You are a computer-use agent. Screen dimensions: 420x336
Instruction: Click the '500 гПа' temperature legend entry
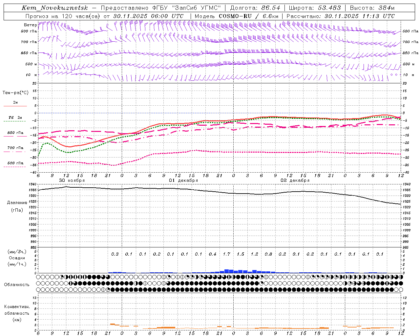[x=15, y=163]
